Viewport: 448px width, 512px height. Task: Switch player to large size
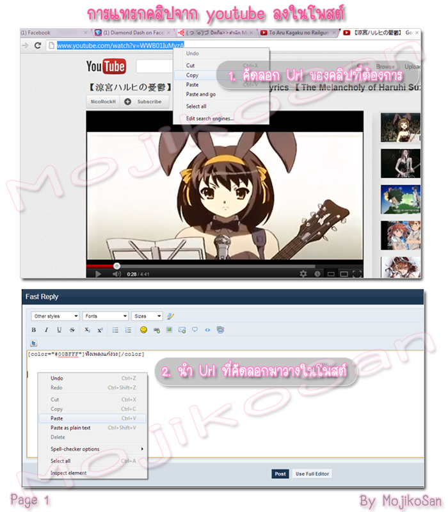click(344, 274)
